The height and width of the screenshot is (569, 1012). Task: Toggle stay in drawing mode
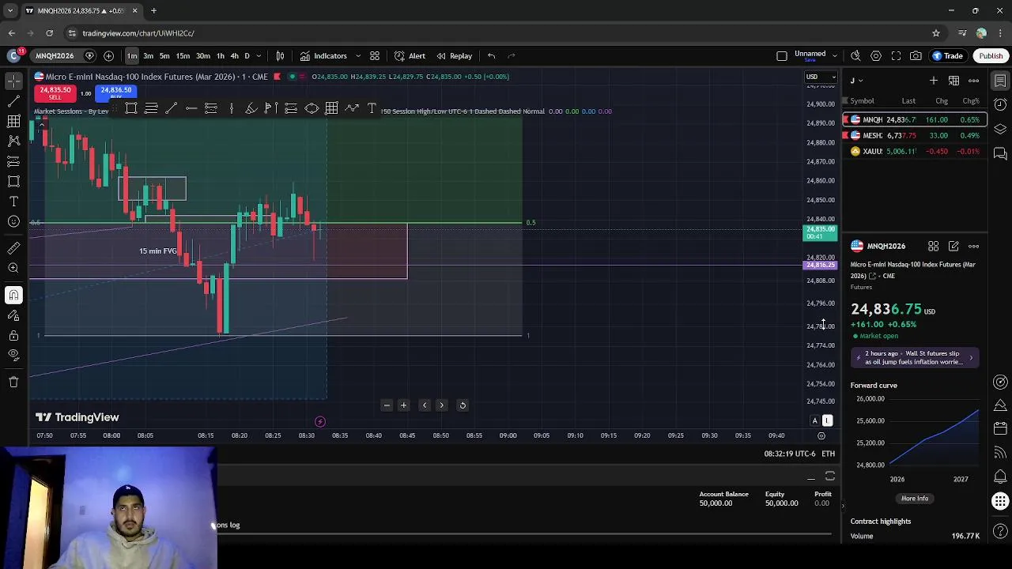(13, 315)
